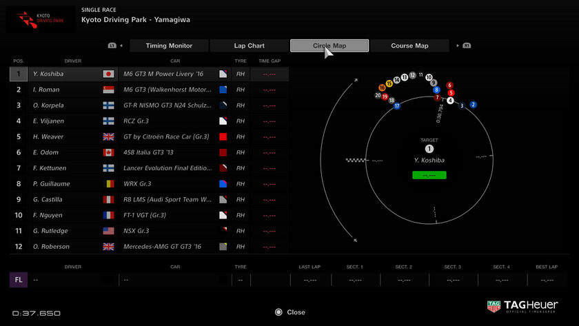579x326 pixels.
Task: Select blue car marker 2 on circle map
Action: 473,105
